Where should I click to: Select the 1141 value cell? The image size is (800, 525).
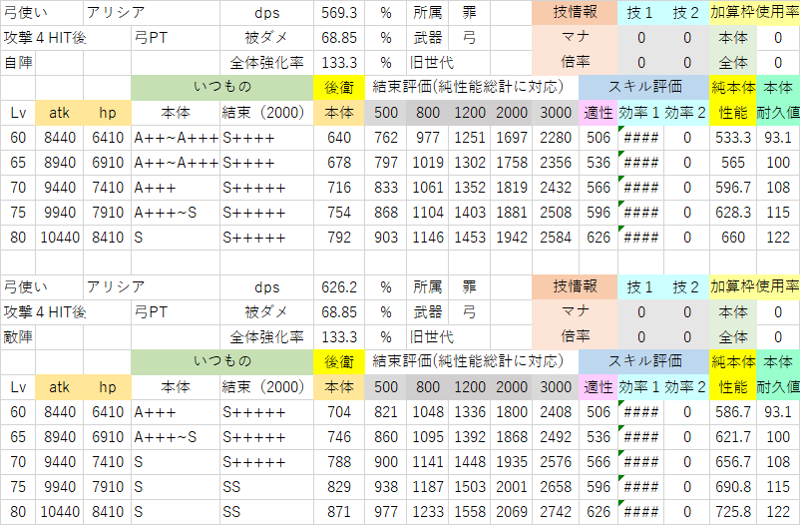[428, 462]
